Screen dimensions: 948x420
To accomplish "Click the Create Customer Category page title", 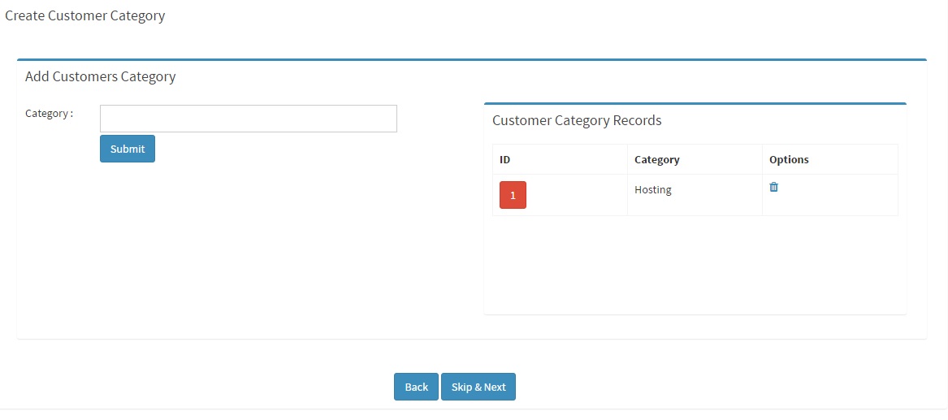I will pyautogui.click(x=84, y=15).
